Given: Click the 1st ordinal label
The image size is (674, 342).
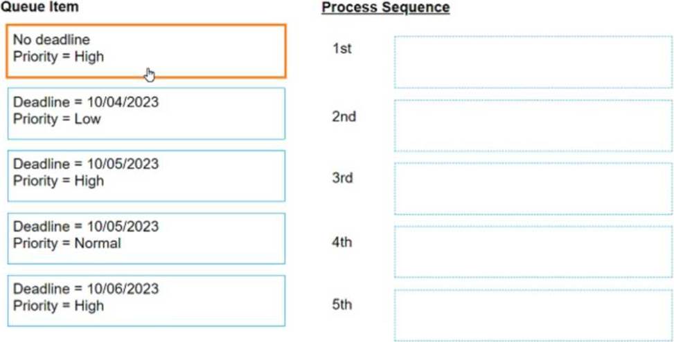Looking at the screenshot, I should (342, 49).
